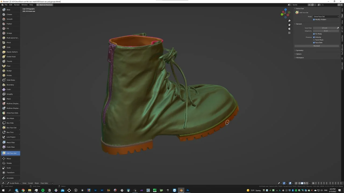This screenshot has height=193, width=344.
Task: Select the Nudge brush
Action: pyautogui.click(x=10, y=71)
